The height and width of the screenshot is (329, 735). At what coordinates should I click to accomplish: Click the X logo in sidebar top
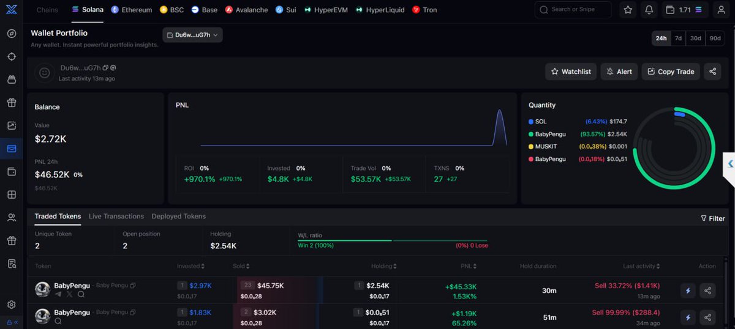click(x=11, y=10)
